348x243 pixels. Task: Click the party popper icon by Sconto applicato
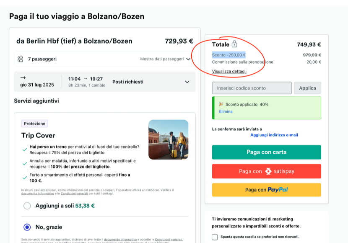point(221,104)
